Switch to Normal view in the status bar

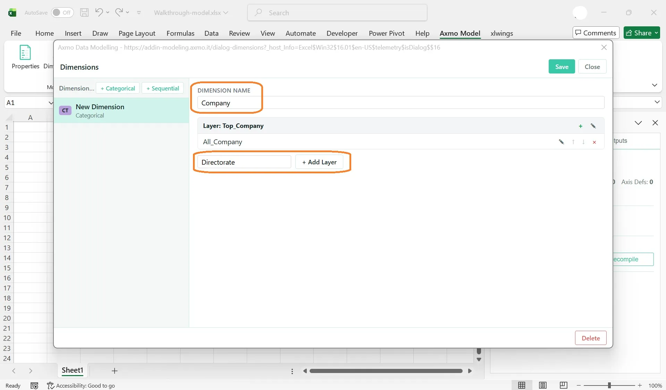tap(522, 385)
